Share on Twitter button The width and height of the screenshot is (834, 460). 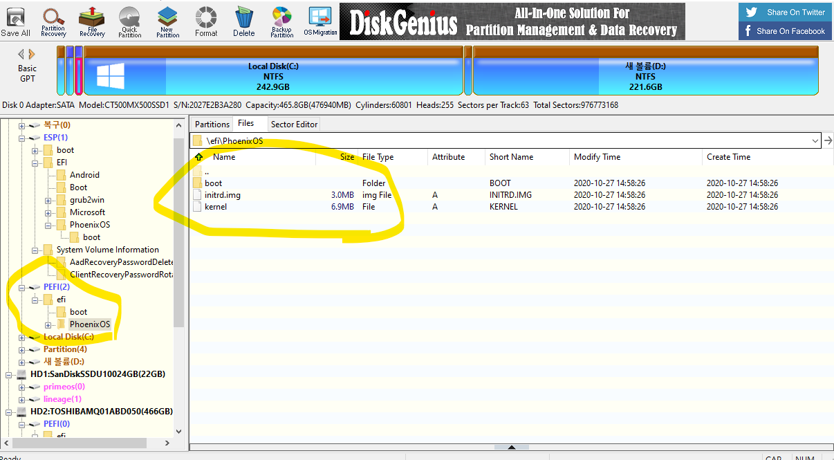click(784, 12)
